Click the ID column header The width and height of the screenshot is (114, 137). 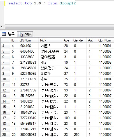tap(14, 40)
